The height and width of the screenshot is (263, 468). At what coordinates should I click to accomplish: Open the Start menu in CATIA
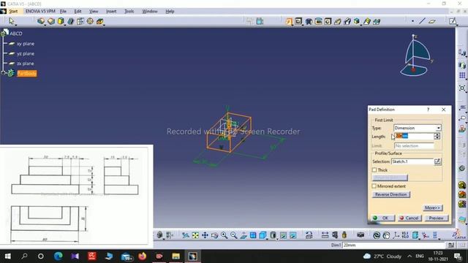tap(13, 12)
